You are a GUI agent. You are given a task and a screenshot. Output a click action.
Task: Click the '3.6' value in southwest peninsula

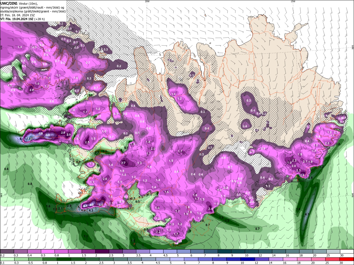pos(101,205)
